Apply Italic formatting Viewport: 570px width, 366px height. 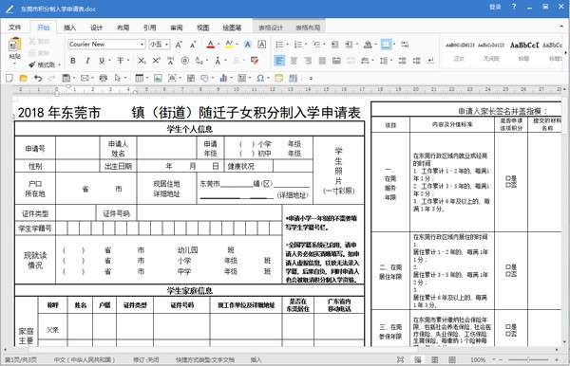[x=87, y=61]
